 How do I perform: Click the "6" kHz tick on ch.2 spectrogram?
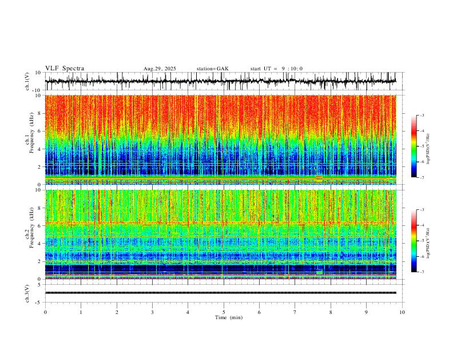click(40, 226)
